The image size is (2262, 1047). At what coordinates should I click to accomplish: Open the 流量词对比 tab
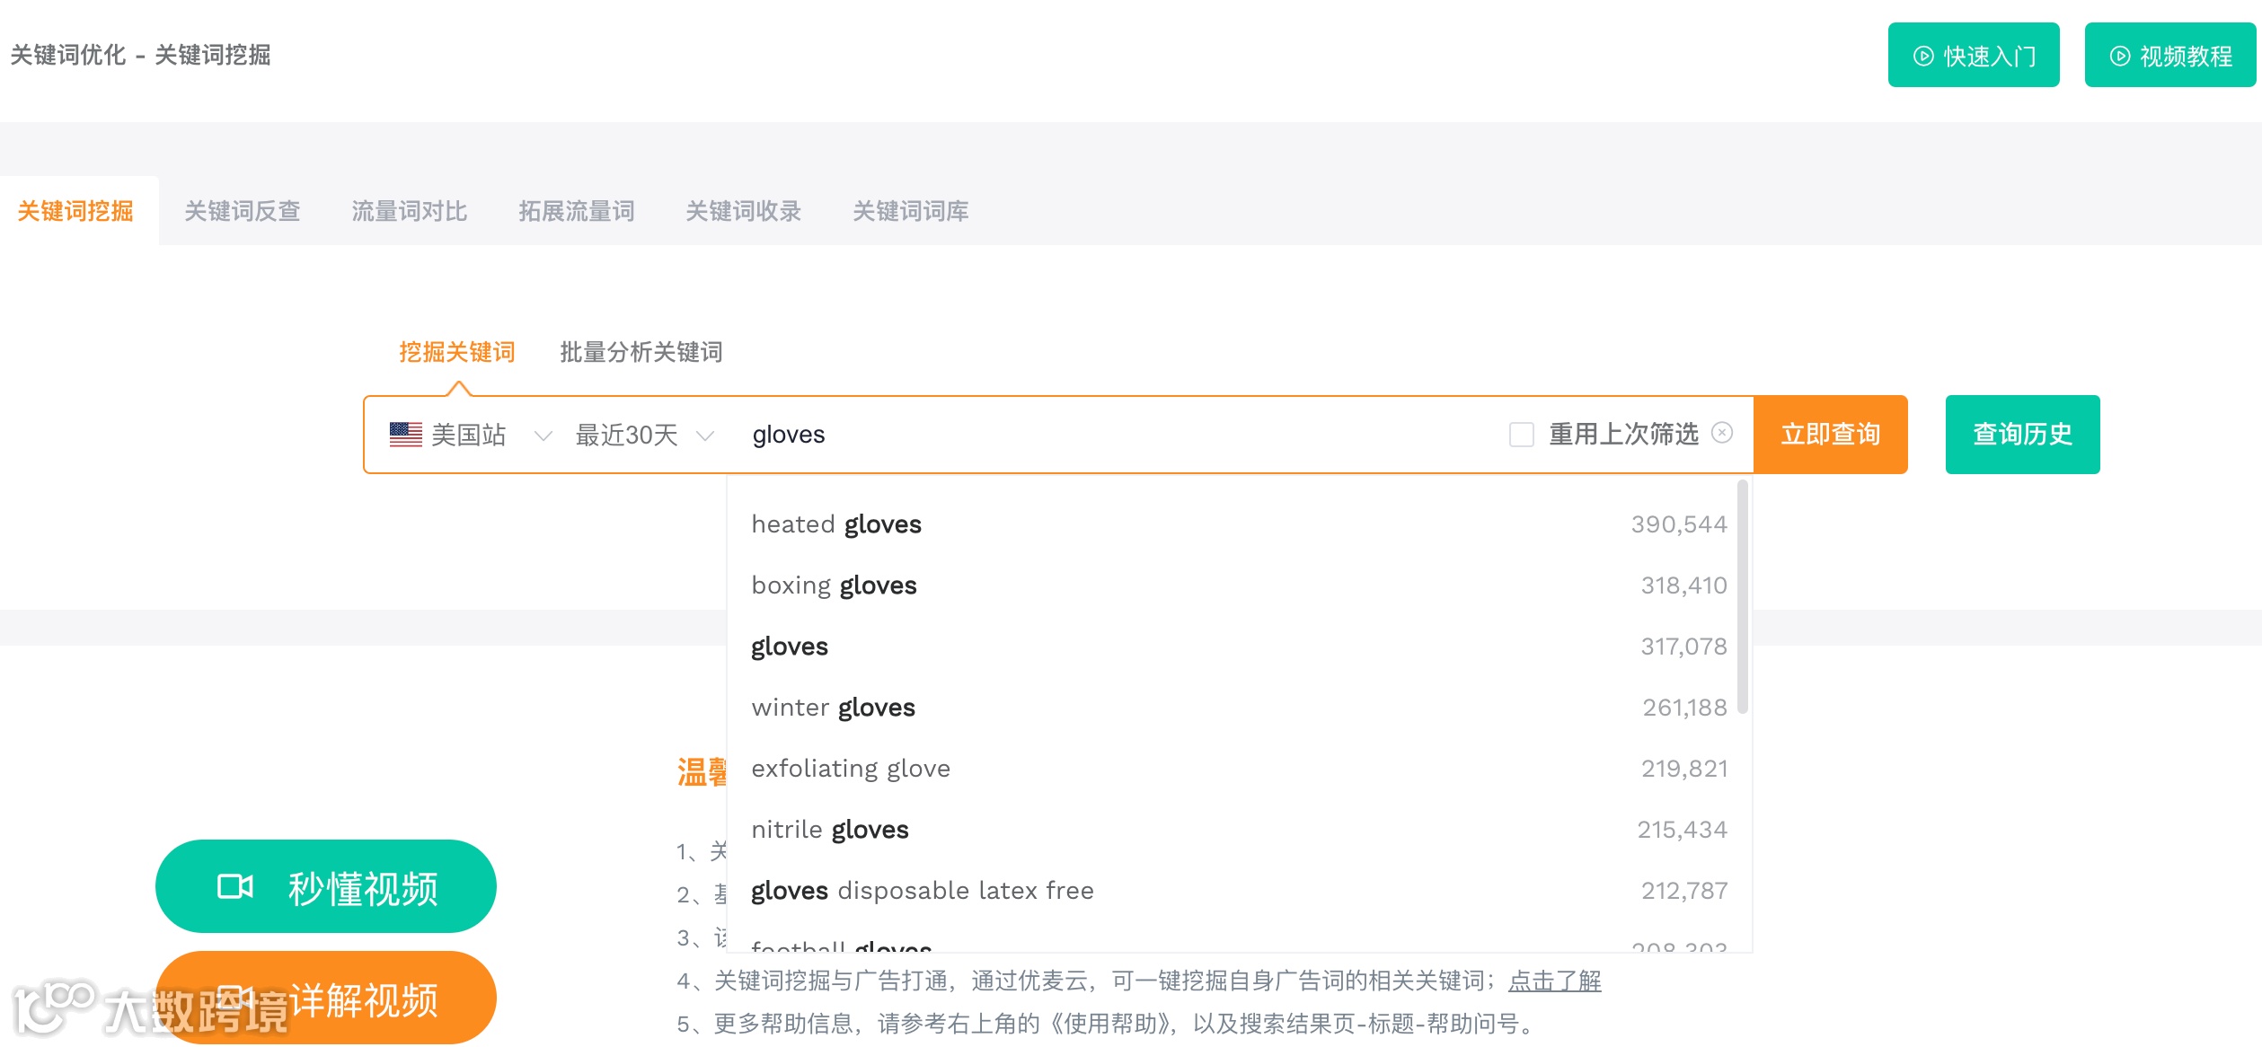pos(409,211)
